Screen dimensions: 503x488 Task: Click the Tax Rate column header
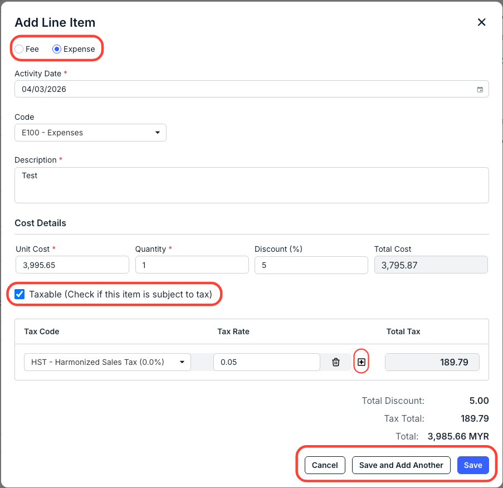pyautogui.click(x=233, y=331)
